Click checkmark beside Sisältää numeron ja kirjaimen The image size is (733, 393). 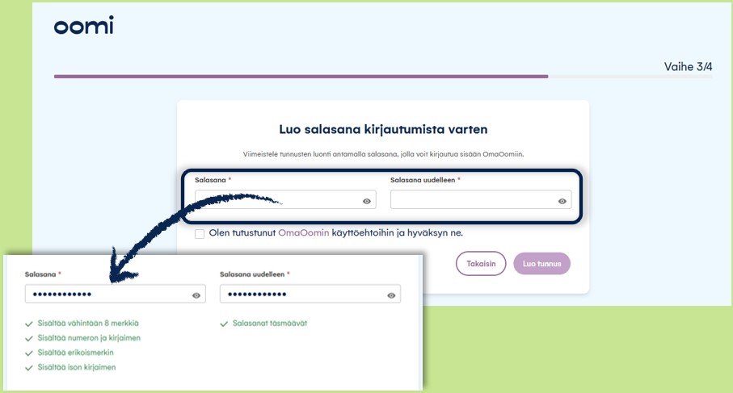[29, 338]
